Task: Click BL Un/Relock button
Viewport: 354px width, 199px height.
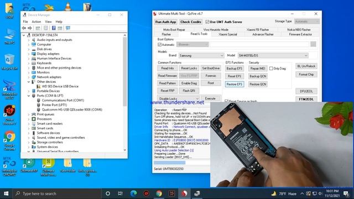Action: (x=306, y=66)
